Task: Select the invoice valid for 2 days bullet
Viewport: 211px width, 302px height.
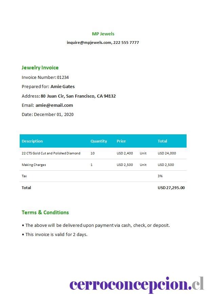Action: click(x=55, y=235)
